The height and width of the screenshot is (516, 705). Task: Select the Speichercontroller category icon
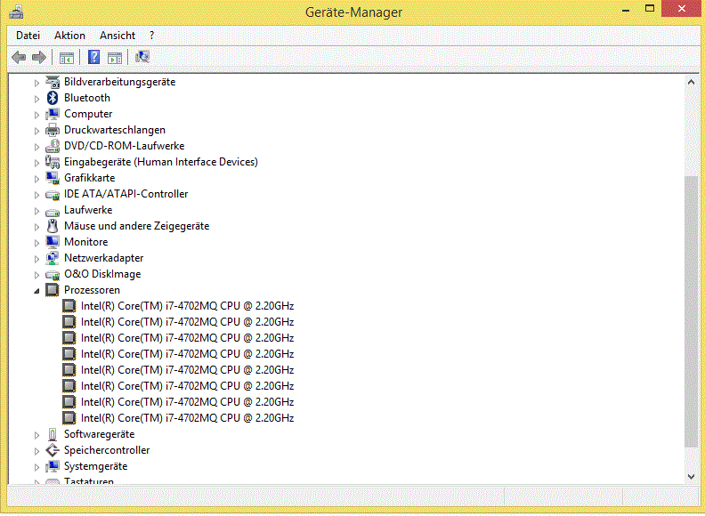53,450
